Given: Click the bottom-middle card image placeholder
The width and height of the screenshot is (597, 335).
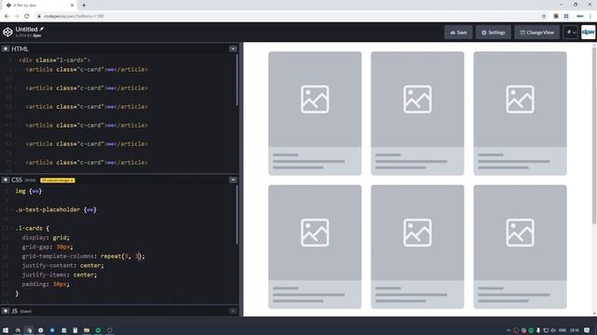Looking at the screenshot, I should [x=418, y=233].
